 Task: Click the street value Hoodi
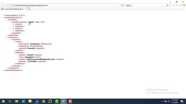click(x=30, y=55)
